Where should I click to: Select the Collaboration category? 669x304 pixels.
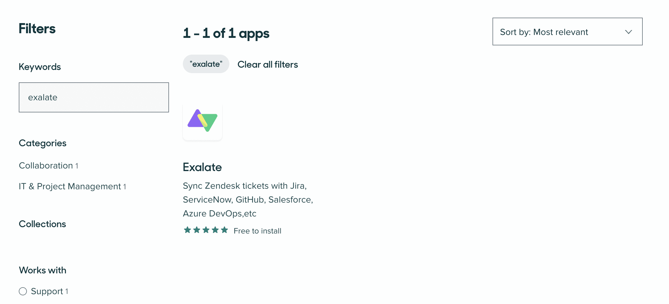tap(45, 165)
